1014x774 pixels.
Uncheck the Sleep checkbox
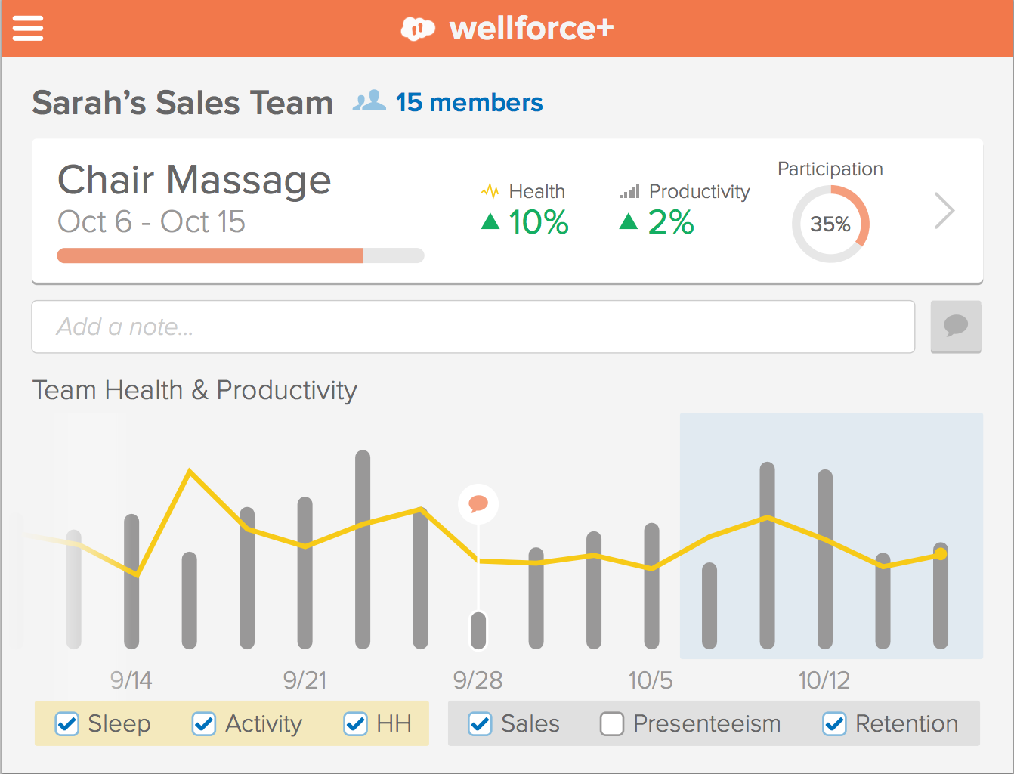[x=67, y=724]
